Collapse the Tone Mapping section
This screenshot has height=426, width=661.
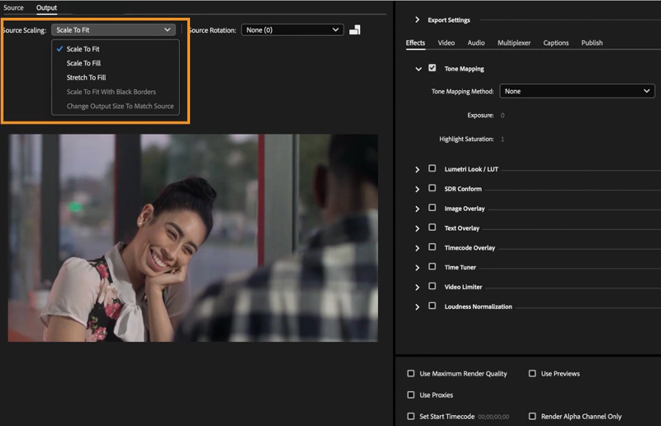[x=418, y=69]
